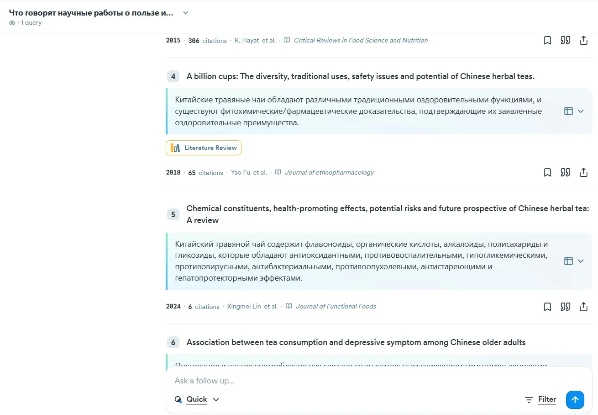Viewport: 598px width, 415px height.
Task: Bookmark the Xingmei Lin 2024 paper
Action: click(x=547, y=306)
